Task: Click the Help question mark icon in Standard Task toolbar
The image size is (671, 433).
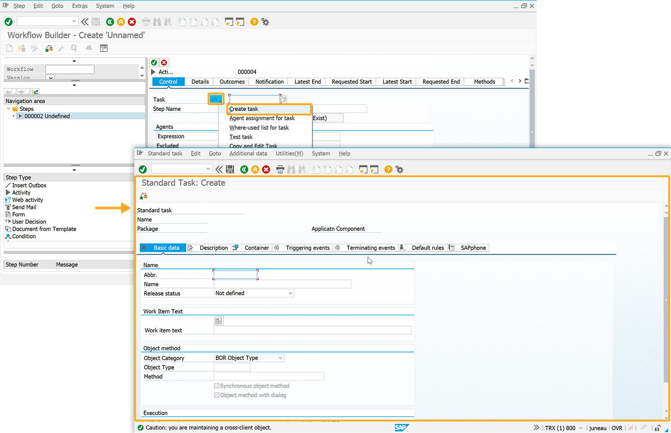Action: click(388, 170)
